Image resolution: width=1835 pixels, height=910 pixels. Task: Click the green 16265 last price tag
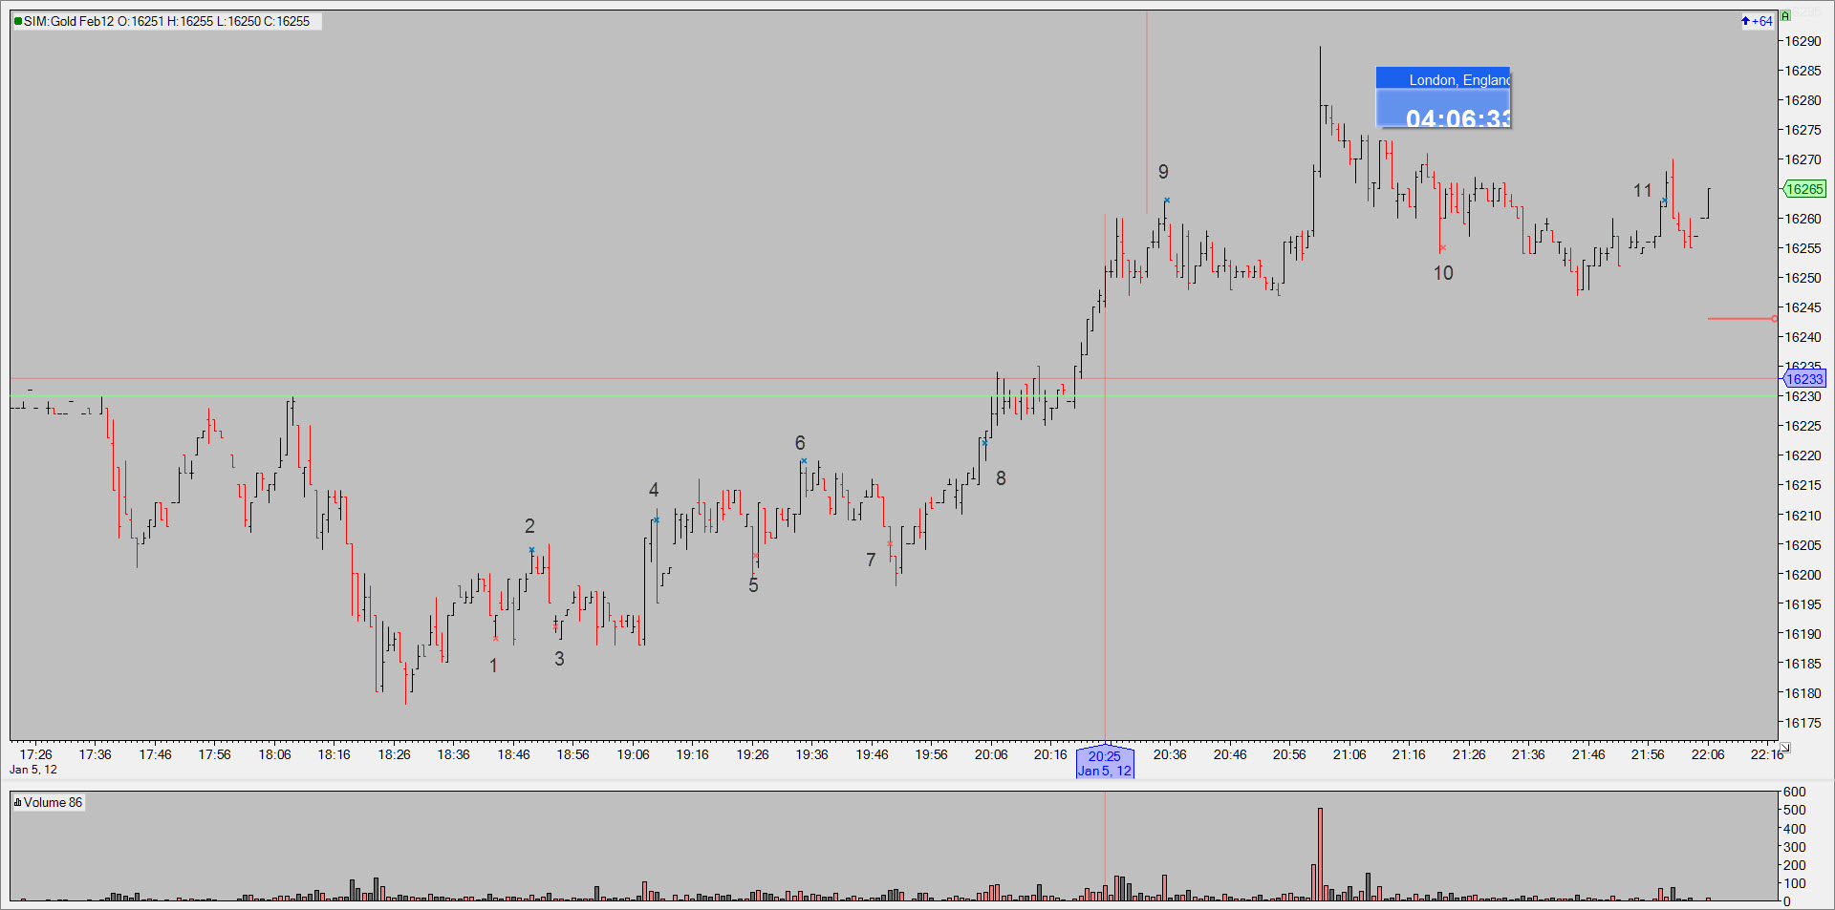(x=1804, y=189)
